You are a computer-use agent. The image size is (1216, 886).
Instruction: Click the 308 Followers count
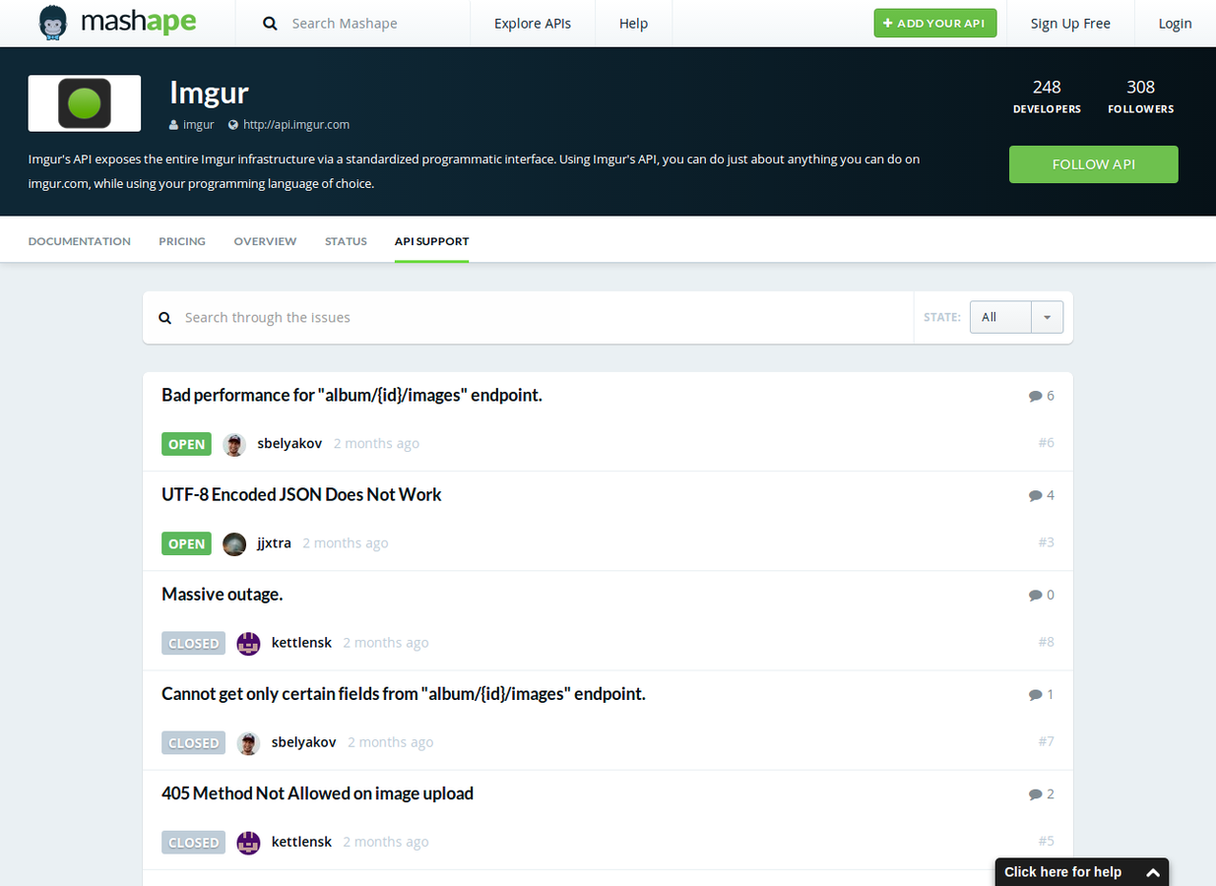pyautogui.click(x=1140, y=96)
